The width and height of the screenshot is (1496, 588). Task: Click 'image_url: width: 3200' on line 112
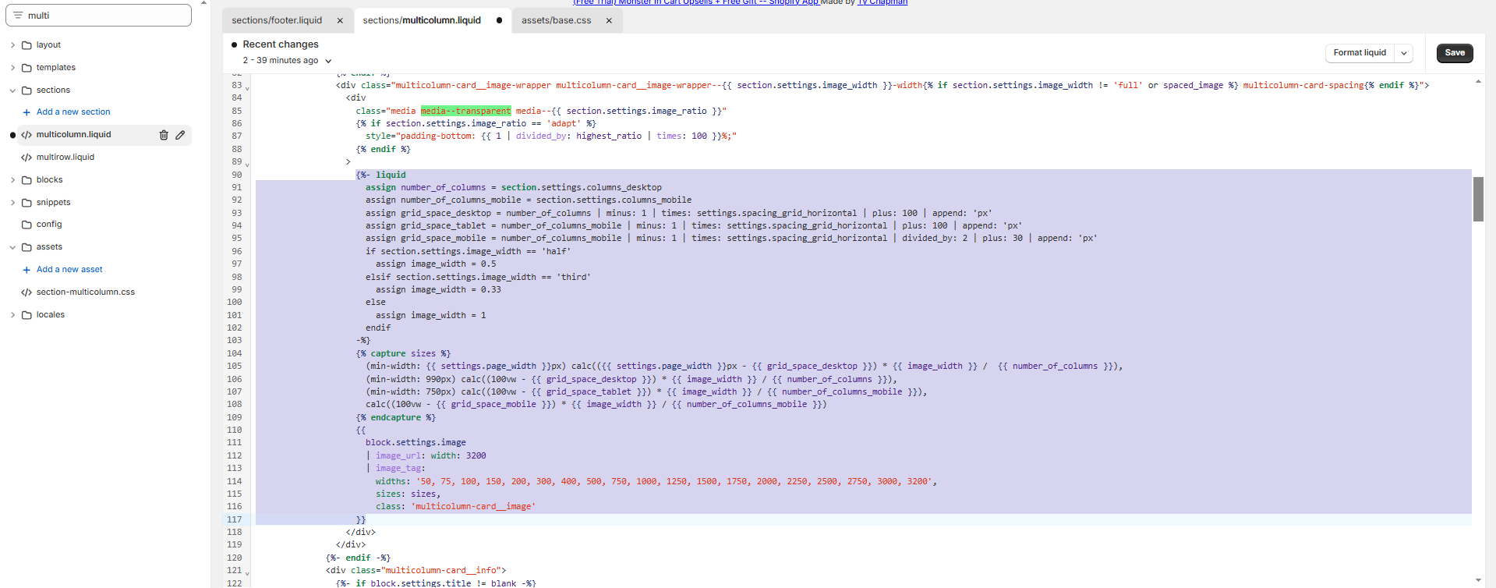point(431,455)
